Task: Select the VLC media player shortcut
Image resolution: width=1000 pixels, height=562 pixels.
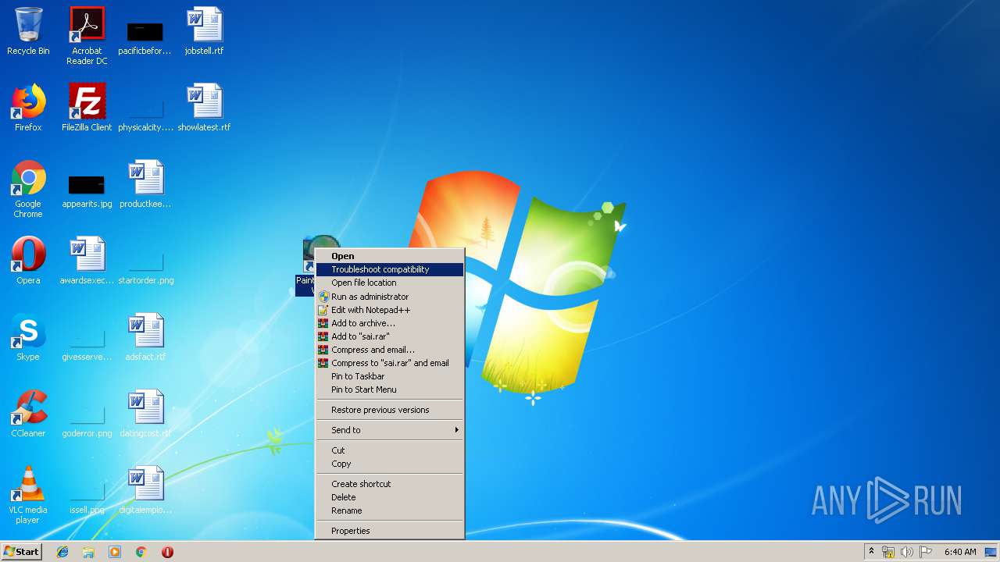Action: 28,495
